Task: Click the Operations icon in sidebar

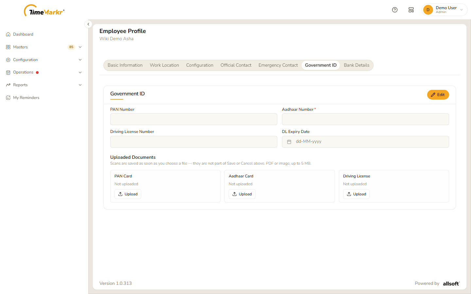Action: coord(8,73)
